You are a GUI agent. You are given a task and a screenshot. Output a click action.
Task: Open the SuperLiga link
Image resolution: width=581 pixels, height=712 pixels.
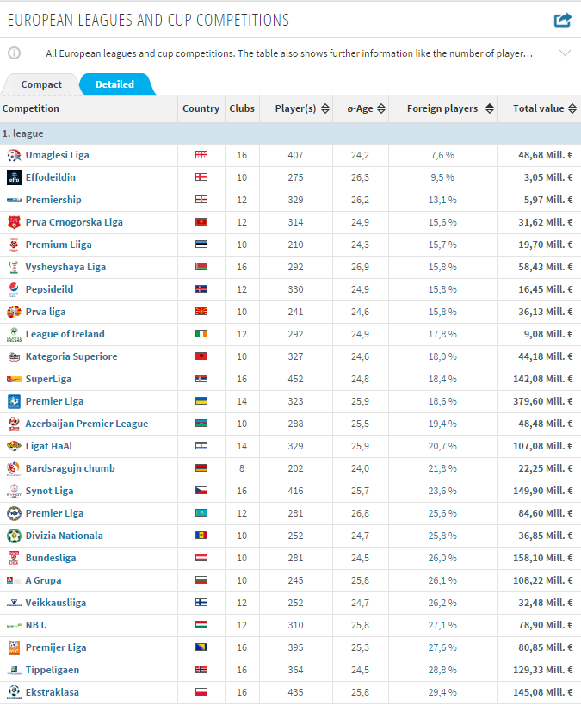click(48, 379)
